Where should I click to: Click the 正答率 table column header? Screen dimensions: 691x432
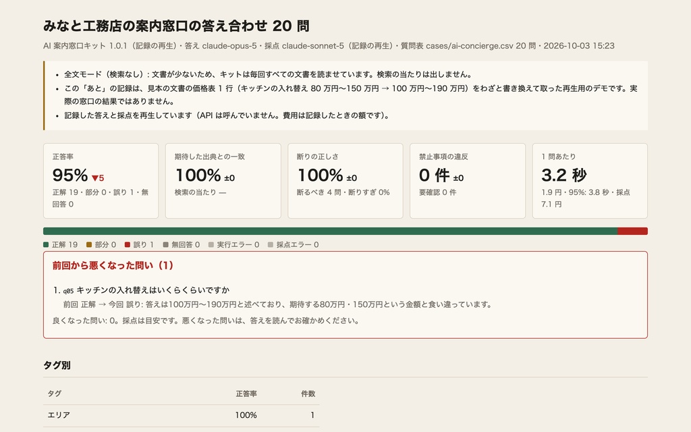coord(246,394)
